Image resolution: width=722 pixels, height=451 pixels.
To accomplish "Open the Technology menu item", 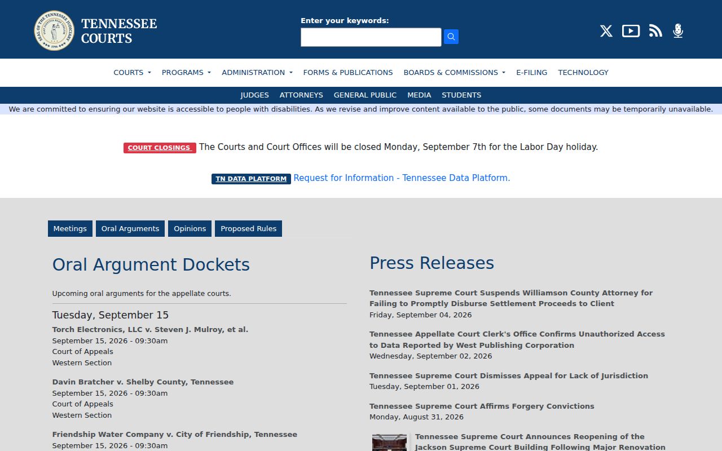I will tap(583, 72).
